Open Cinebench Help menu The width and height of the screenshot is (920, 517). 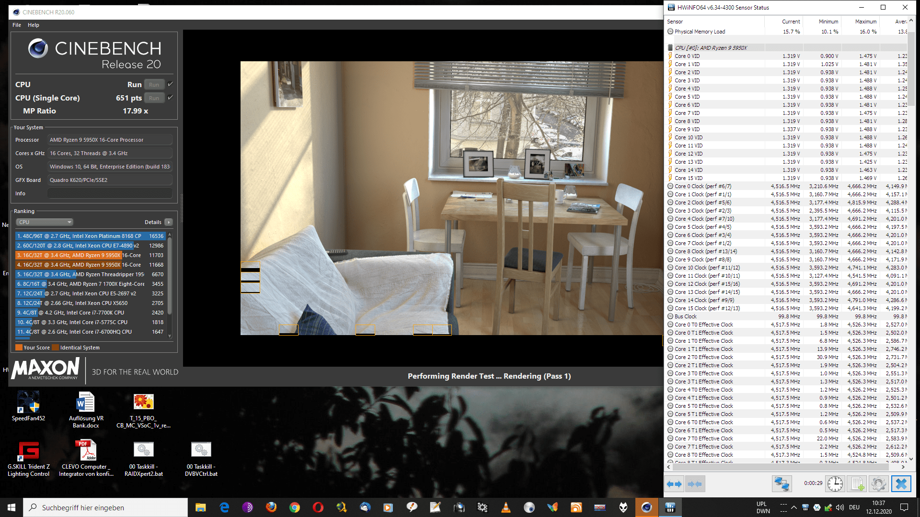pyautogui.click(x=34, y=25)
